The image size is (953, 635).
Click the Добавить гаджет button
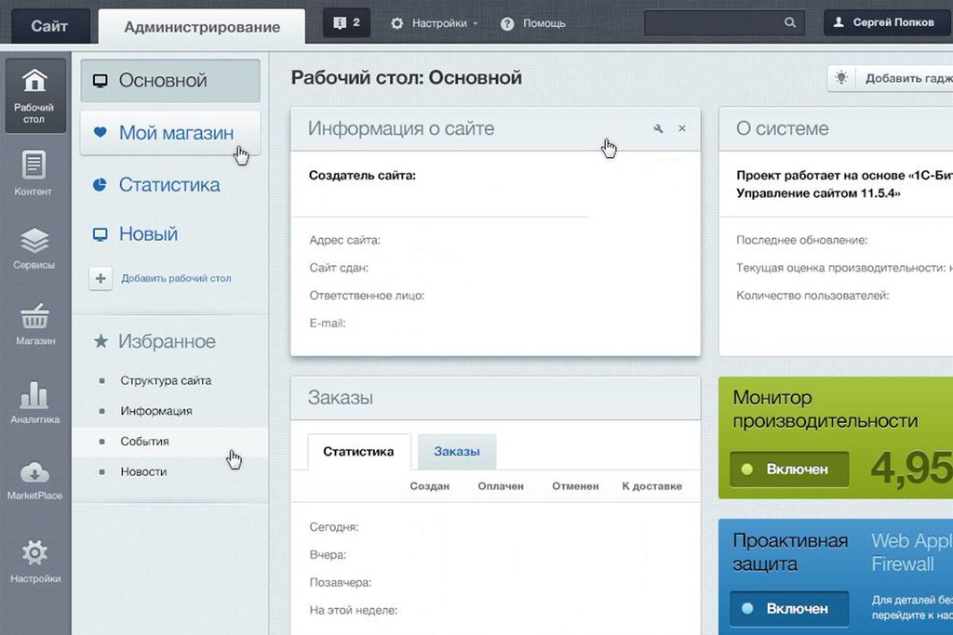pyautogui.click(x=903, y=78)
